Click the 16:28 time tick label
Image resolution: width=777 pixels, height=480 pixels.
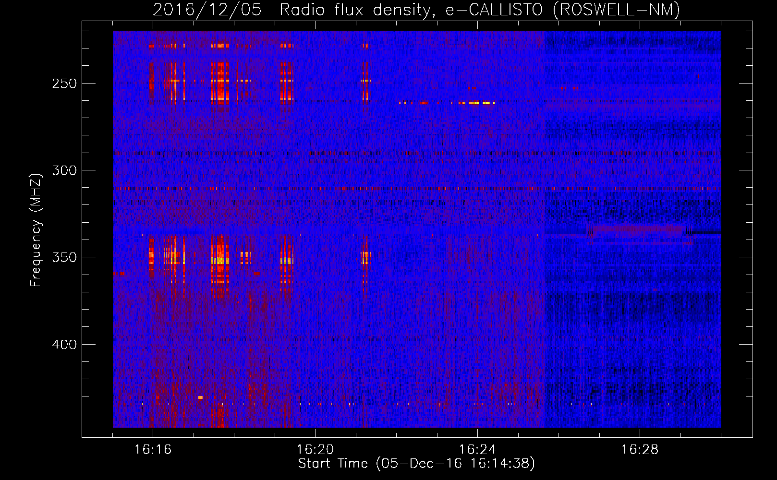640,450
